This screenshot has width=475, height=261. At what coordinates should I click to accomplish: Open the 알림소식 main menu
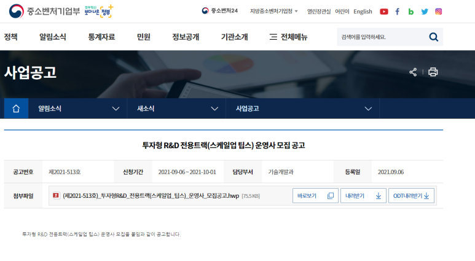point(53,37)
